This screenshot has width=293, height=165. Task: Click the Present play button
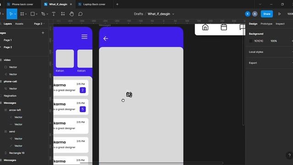pos(279,14)
